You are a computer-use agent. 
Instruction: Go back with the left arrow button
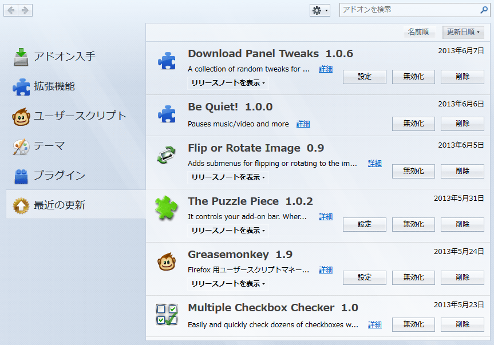11,10
